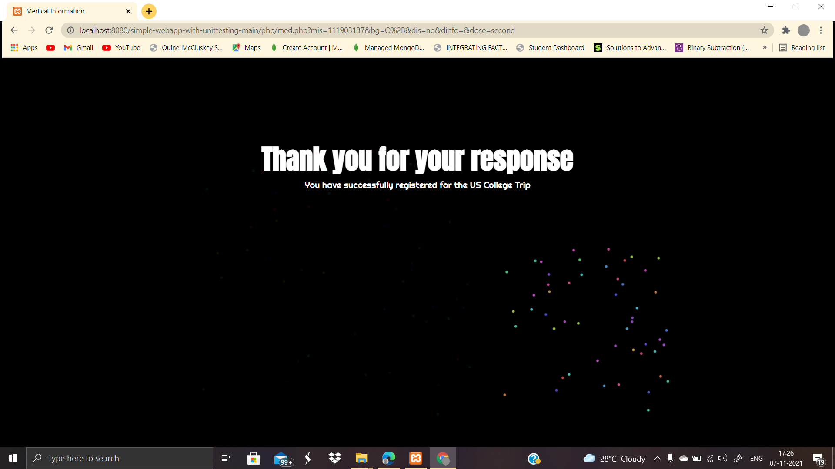Open the Apps bookmark shortcut
835x469 pixels.
pos(24,48)
